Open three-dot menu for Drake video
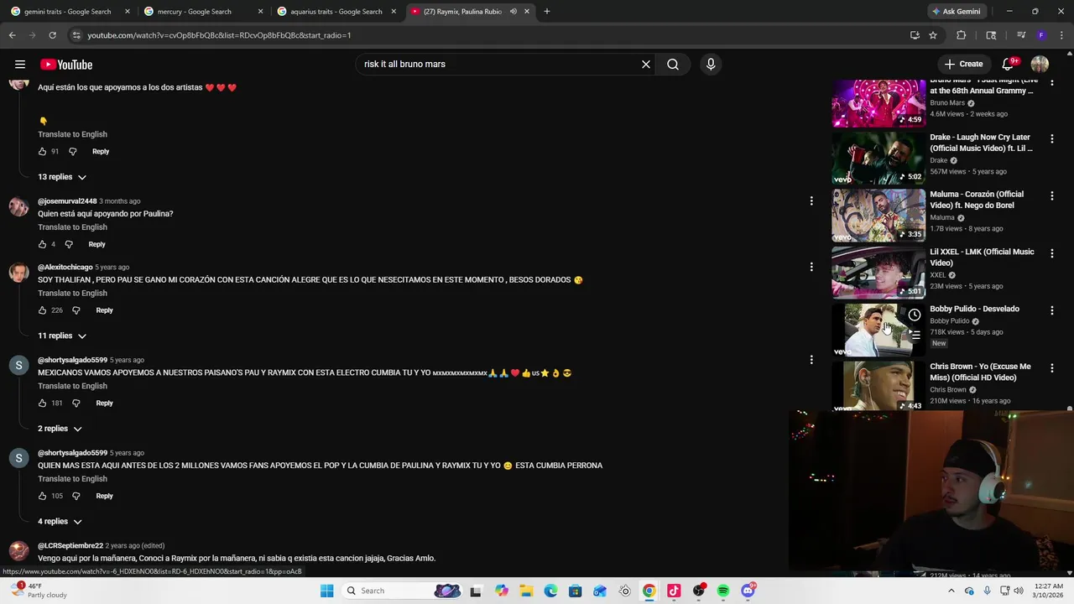1074x604 pixels. pyautogui.click(x=1051, y=138)
